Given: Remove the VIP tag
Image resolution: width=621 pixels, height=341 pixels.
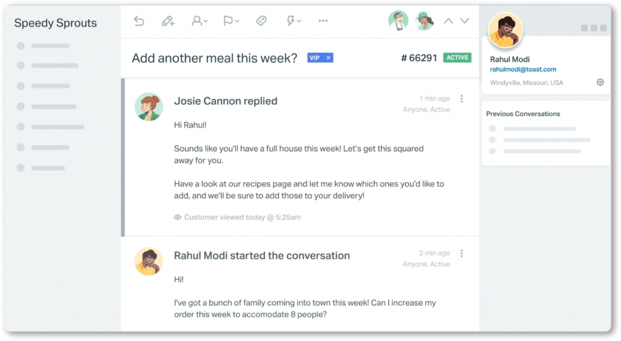Looking at the screenshot, I should [x=329, y=58].
